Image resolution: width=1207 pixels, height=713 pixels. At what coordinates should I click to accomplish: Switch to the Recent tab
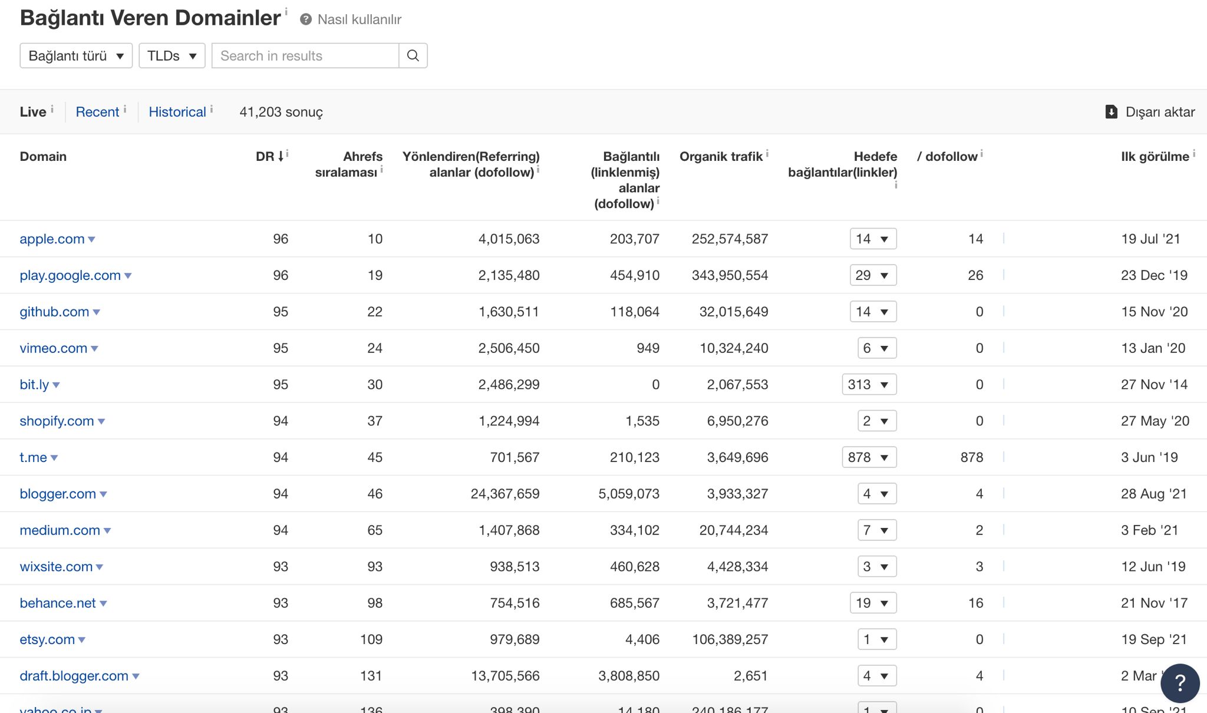point(97,112)
